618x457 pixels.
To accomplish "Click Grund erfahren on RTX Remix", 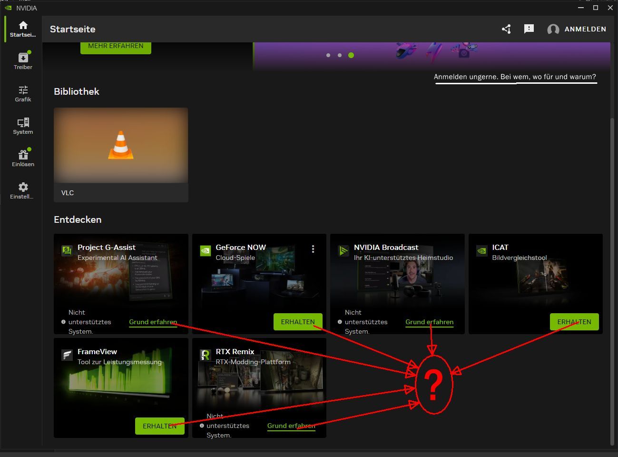I will [x=291, y=426].
